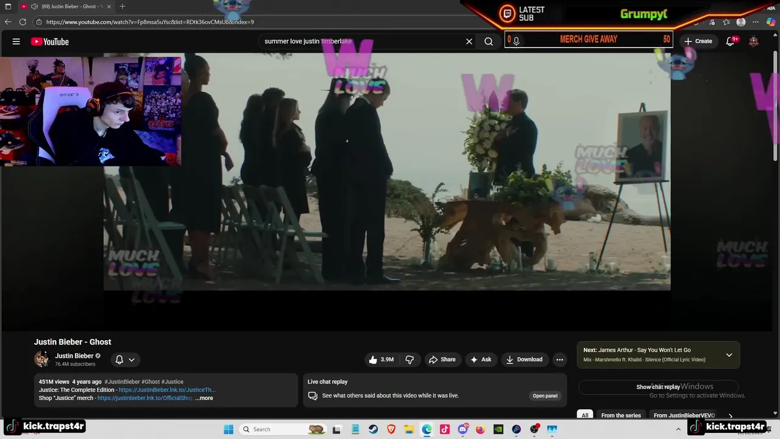Click the #JustinBieber hashtag

tap(122, 382)
